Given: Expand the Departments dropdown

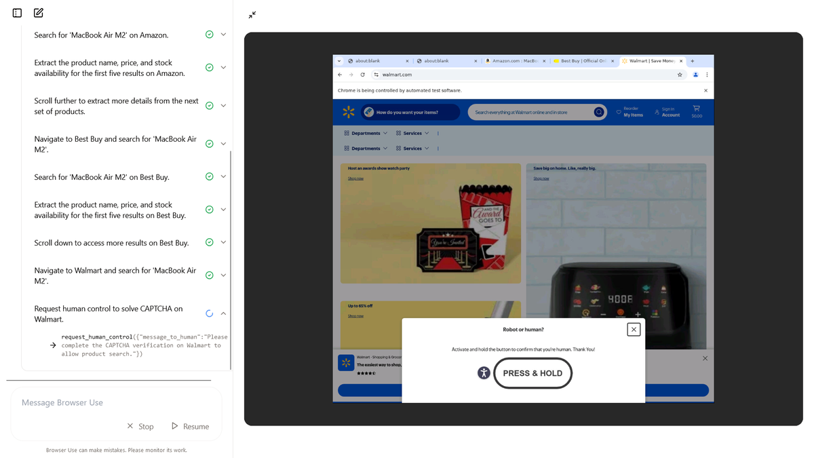Looking at the screenshot, I should coord(366,133).
